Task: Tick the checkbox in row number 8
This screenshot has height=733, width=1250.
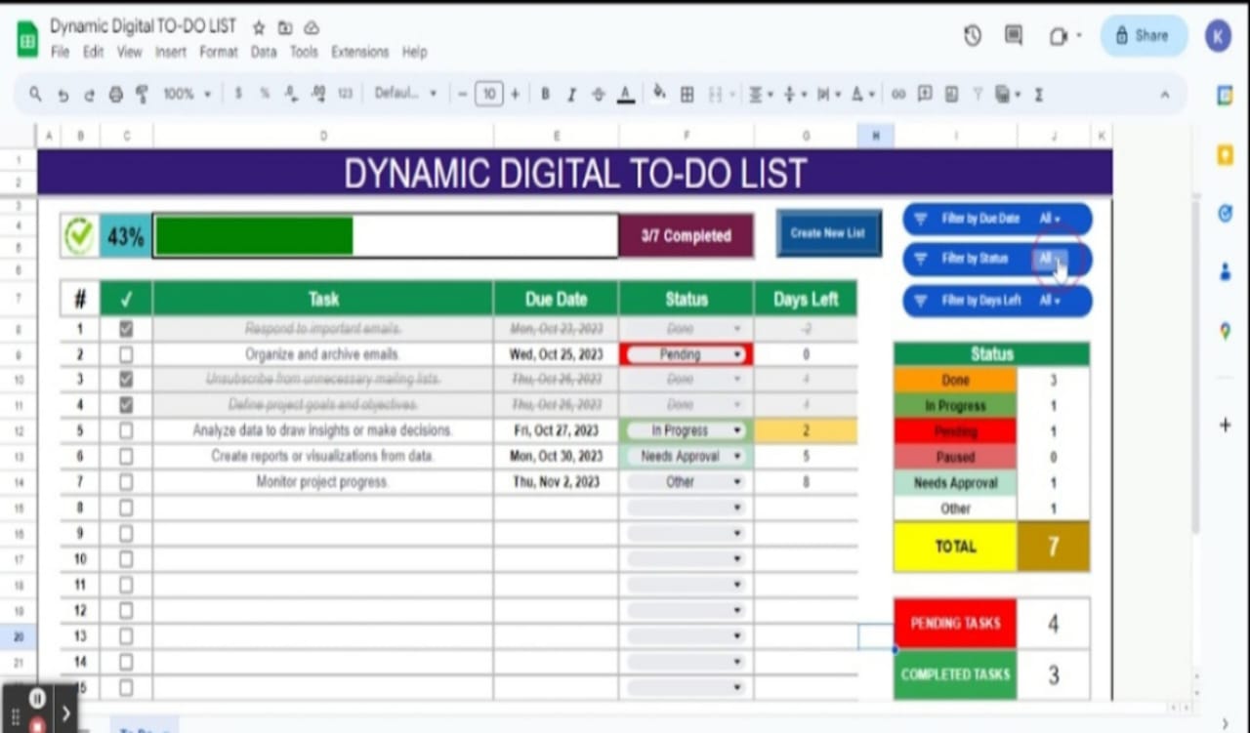Action: coord(126,508)
